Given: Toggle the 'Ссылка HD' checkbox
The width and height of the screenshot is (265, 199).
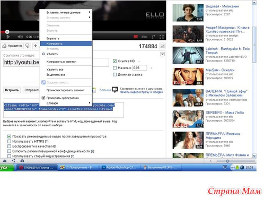Looking at the screenshot, I should [x=115, y=61].
